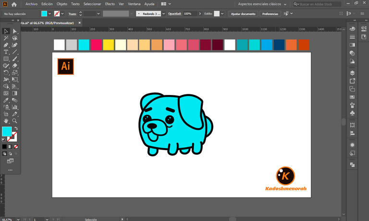Click the cyan Fill box in toolbar
This screenshot has width=369, height=221.
point(7,131)
